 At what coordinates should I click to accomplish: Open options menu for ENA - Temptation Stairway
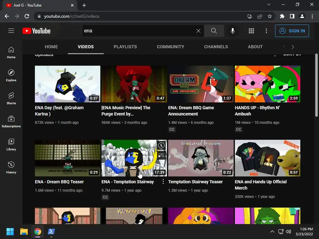tap(163, 181)
